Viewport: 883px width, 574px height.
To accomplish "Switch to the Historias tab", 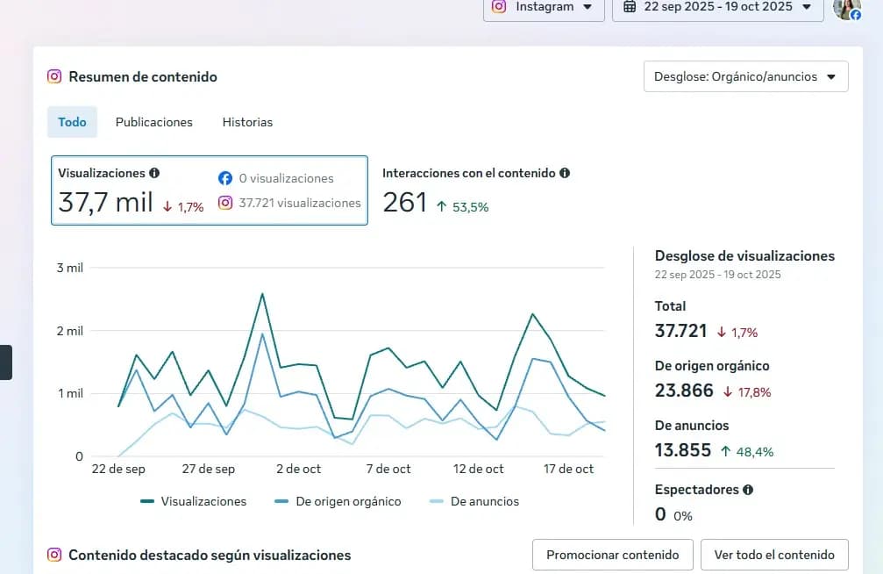I will [x=247, y=122].
